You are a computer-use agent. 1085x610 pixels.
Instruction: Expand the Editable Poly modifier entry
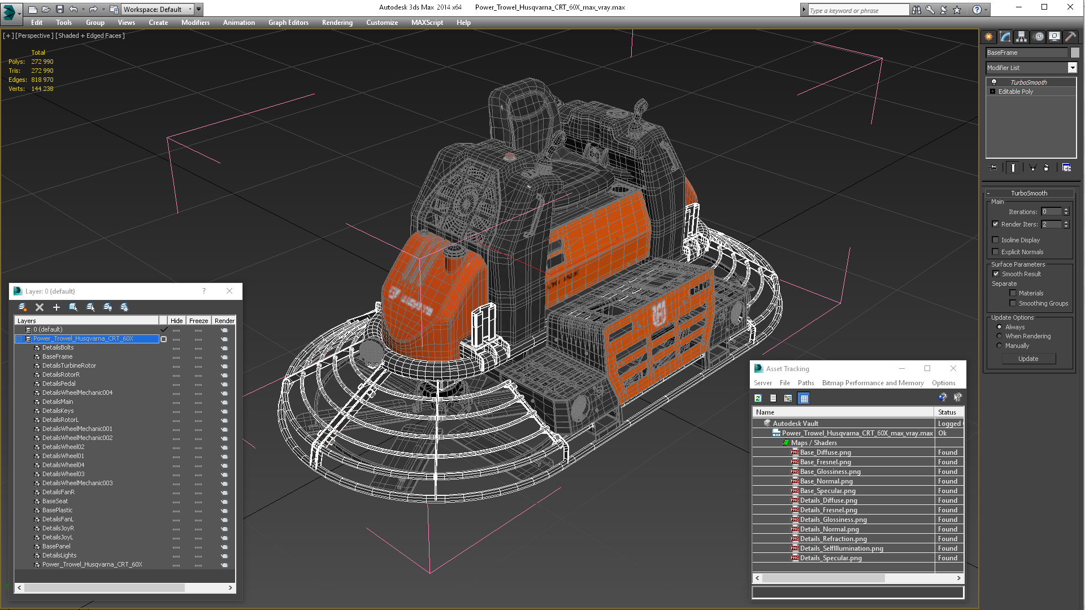[993, 91]
